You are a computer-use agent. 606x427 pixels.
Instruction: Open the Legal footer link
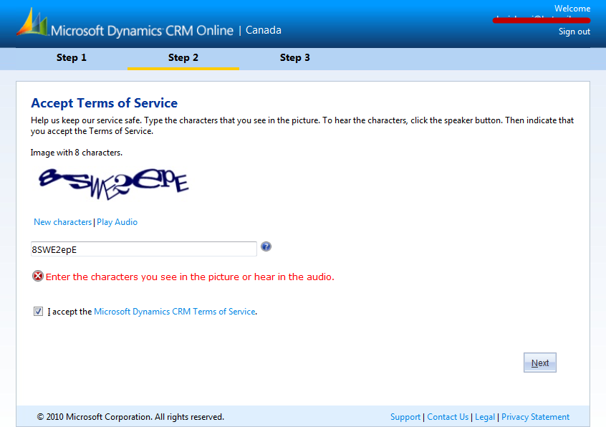pyautogui.click(x=485, y=417)
